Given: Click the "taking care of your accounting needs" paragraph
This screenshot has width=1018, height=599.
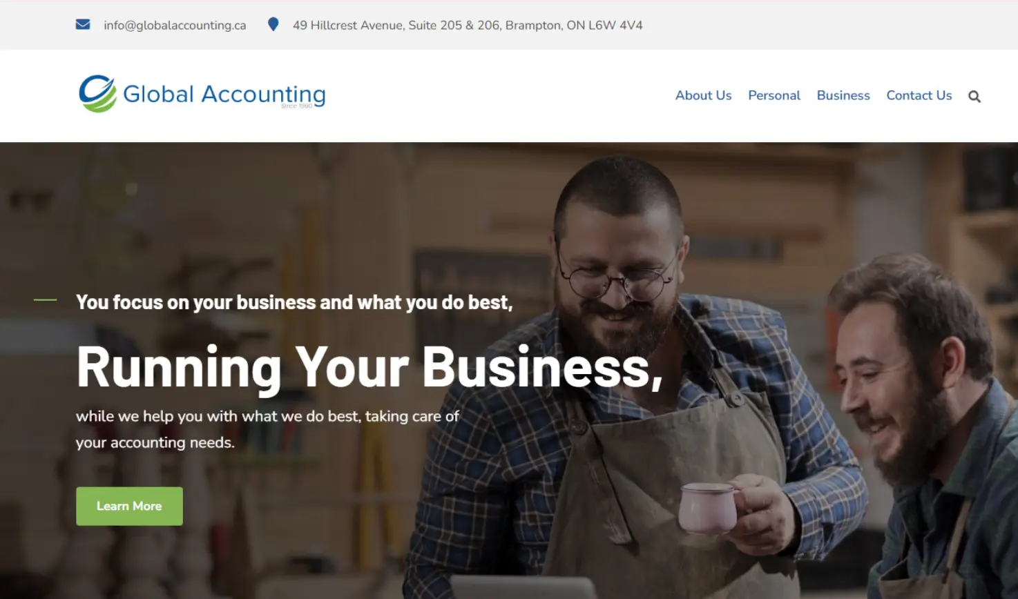Looking at the screenshot, I should 268,429.
